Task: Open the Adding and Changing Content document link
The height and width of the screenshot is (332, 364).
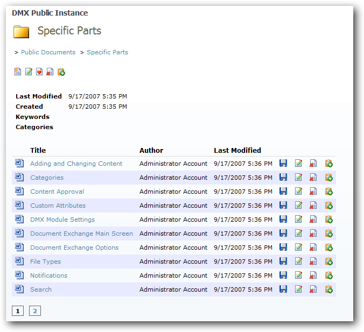Action: [x=76, y=164]
